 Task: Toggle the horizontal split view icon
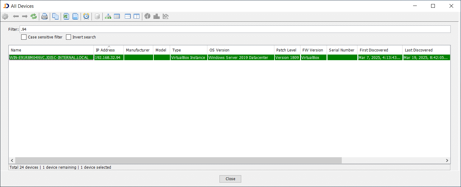pyautogui.click(x=128, y=16)
